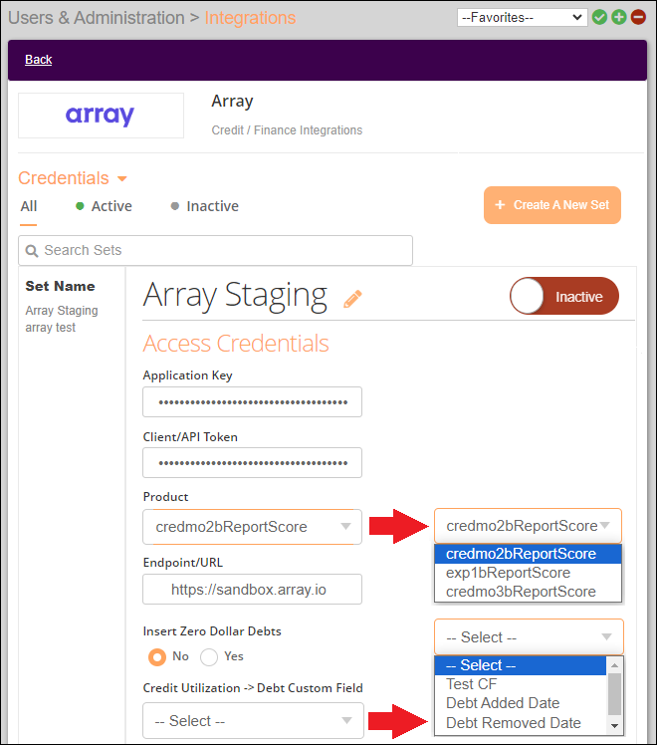
Task: Click the Client/API Token field
Action: [x=252, y=463]
